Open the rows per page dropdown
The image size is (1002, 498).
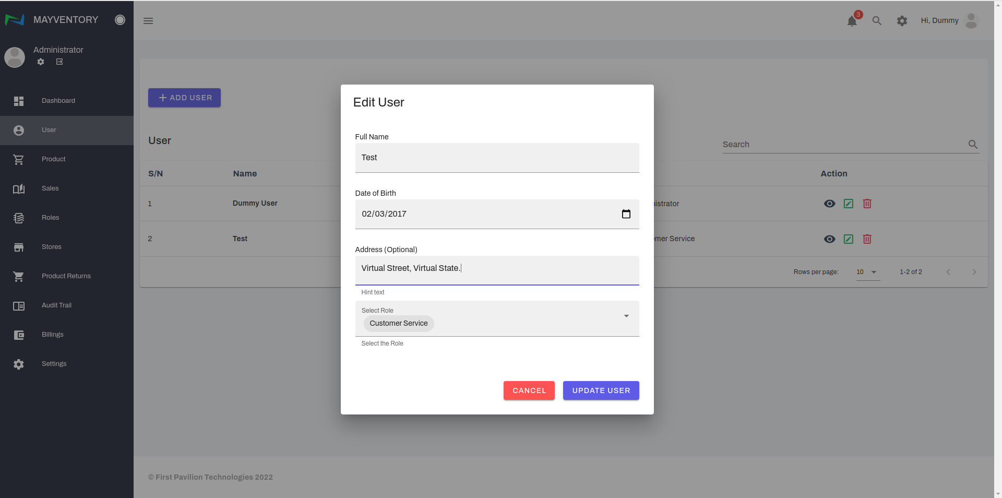868,272
